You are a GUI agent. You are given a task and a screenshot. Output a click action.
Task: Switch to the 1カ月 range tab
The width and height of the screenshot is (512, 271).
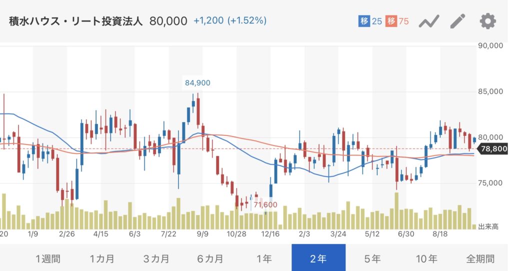pos(102,258)
